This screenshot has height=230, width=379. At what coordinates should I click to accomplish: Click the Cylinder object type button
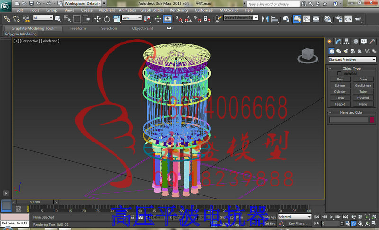coord(340,92)
